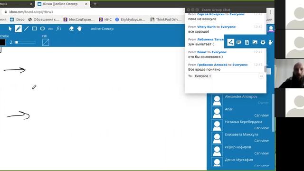Viewport: 304px width, 171px height.
Task: Open the IDroo settings gear
Action: pos(263,42)
